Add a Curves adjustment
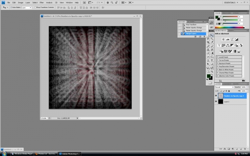 coord(232,40)
